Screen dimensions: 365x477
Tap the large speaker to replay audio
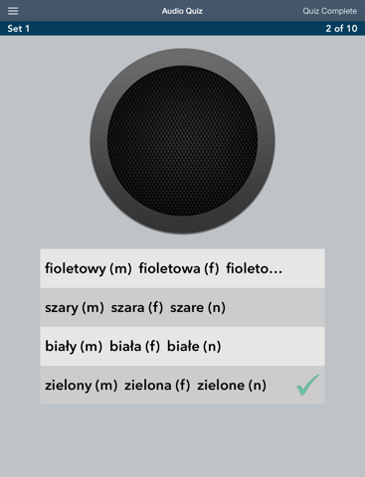(x=182, y=141)
